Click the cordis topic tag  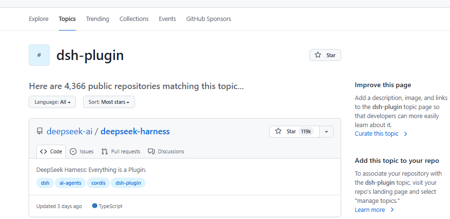(x=98, y=183)
